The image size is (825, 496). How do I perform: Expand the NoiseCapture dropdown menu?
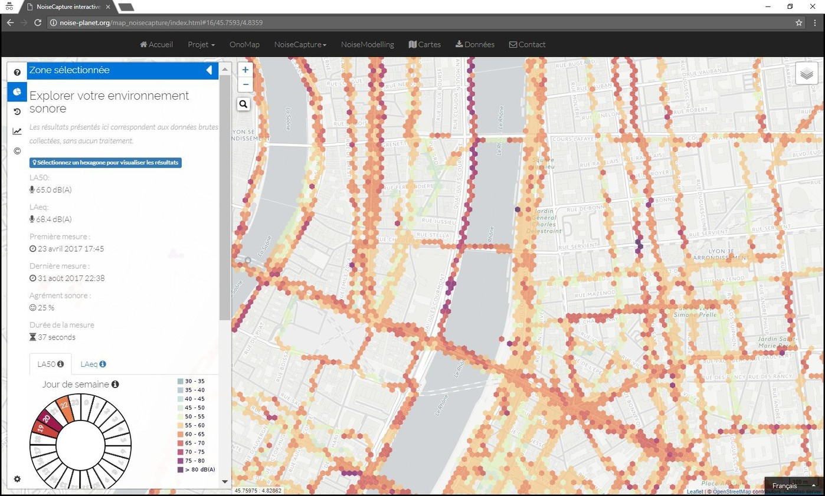[x=300, y=44]
